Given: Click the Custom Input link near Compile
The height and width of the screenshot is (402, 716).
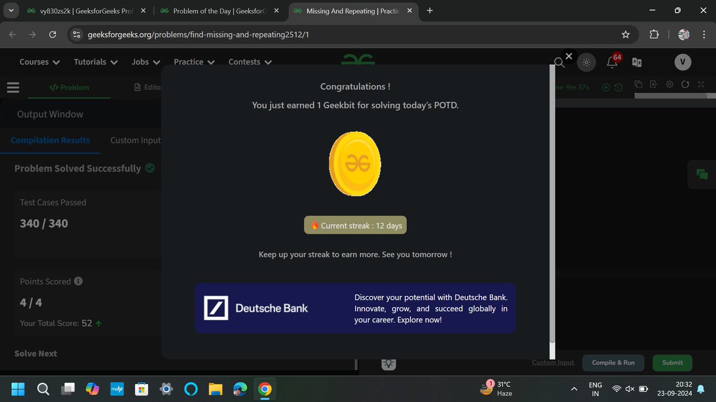Looking at the screenshot, I should (x=553, y=363).
